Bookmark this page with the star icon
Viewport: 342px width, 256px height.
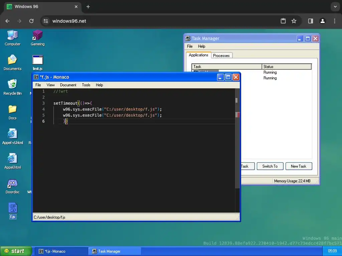click(294, 21)
